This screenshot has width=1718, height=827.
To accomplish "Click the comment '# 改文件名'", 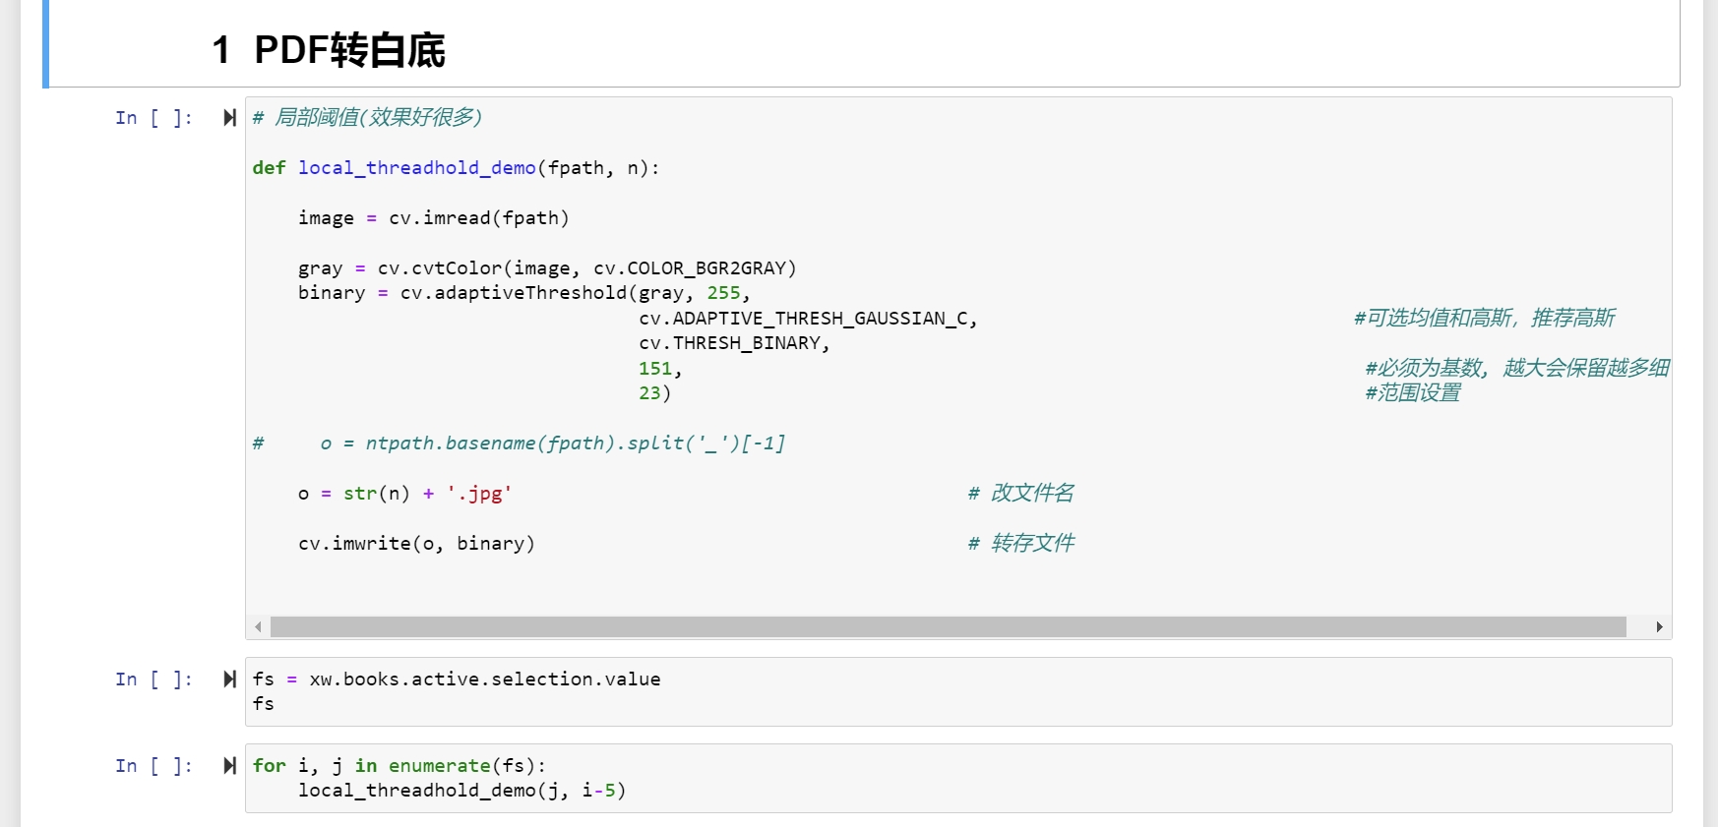I will pyautogui.click(x=1020, y=494).
